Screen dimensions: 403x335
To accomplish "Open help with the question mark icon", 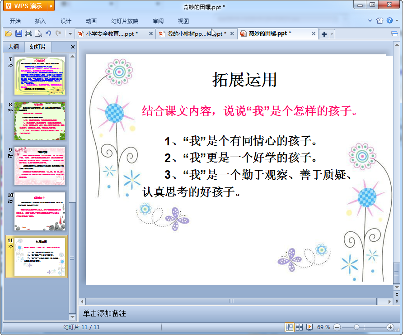I will coord(389,20).
